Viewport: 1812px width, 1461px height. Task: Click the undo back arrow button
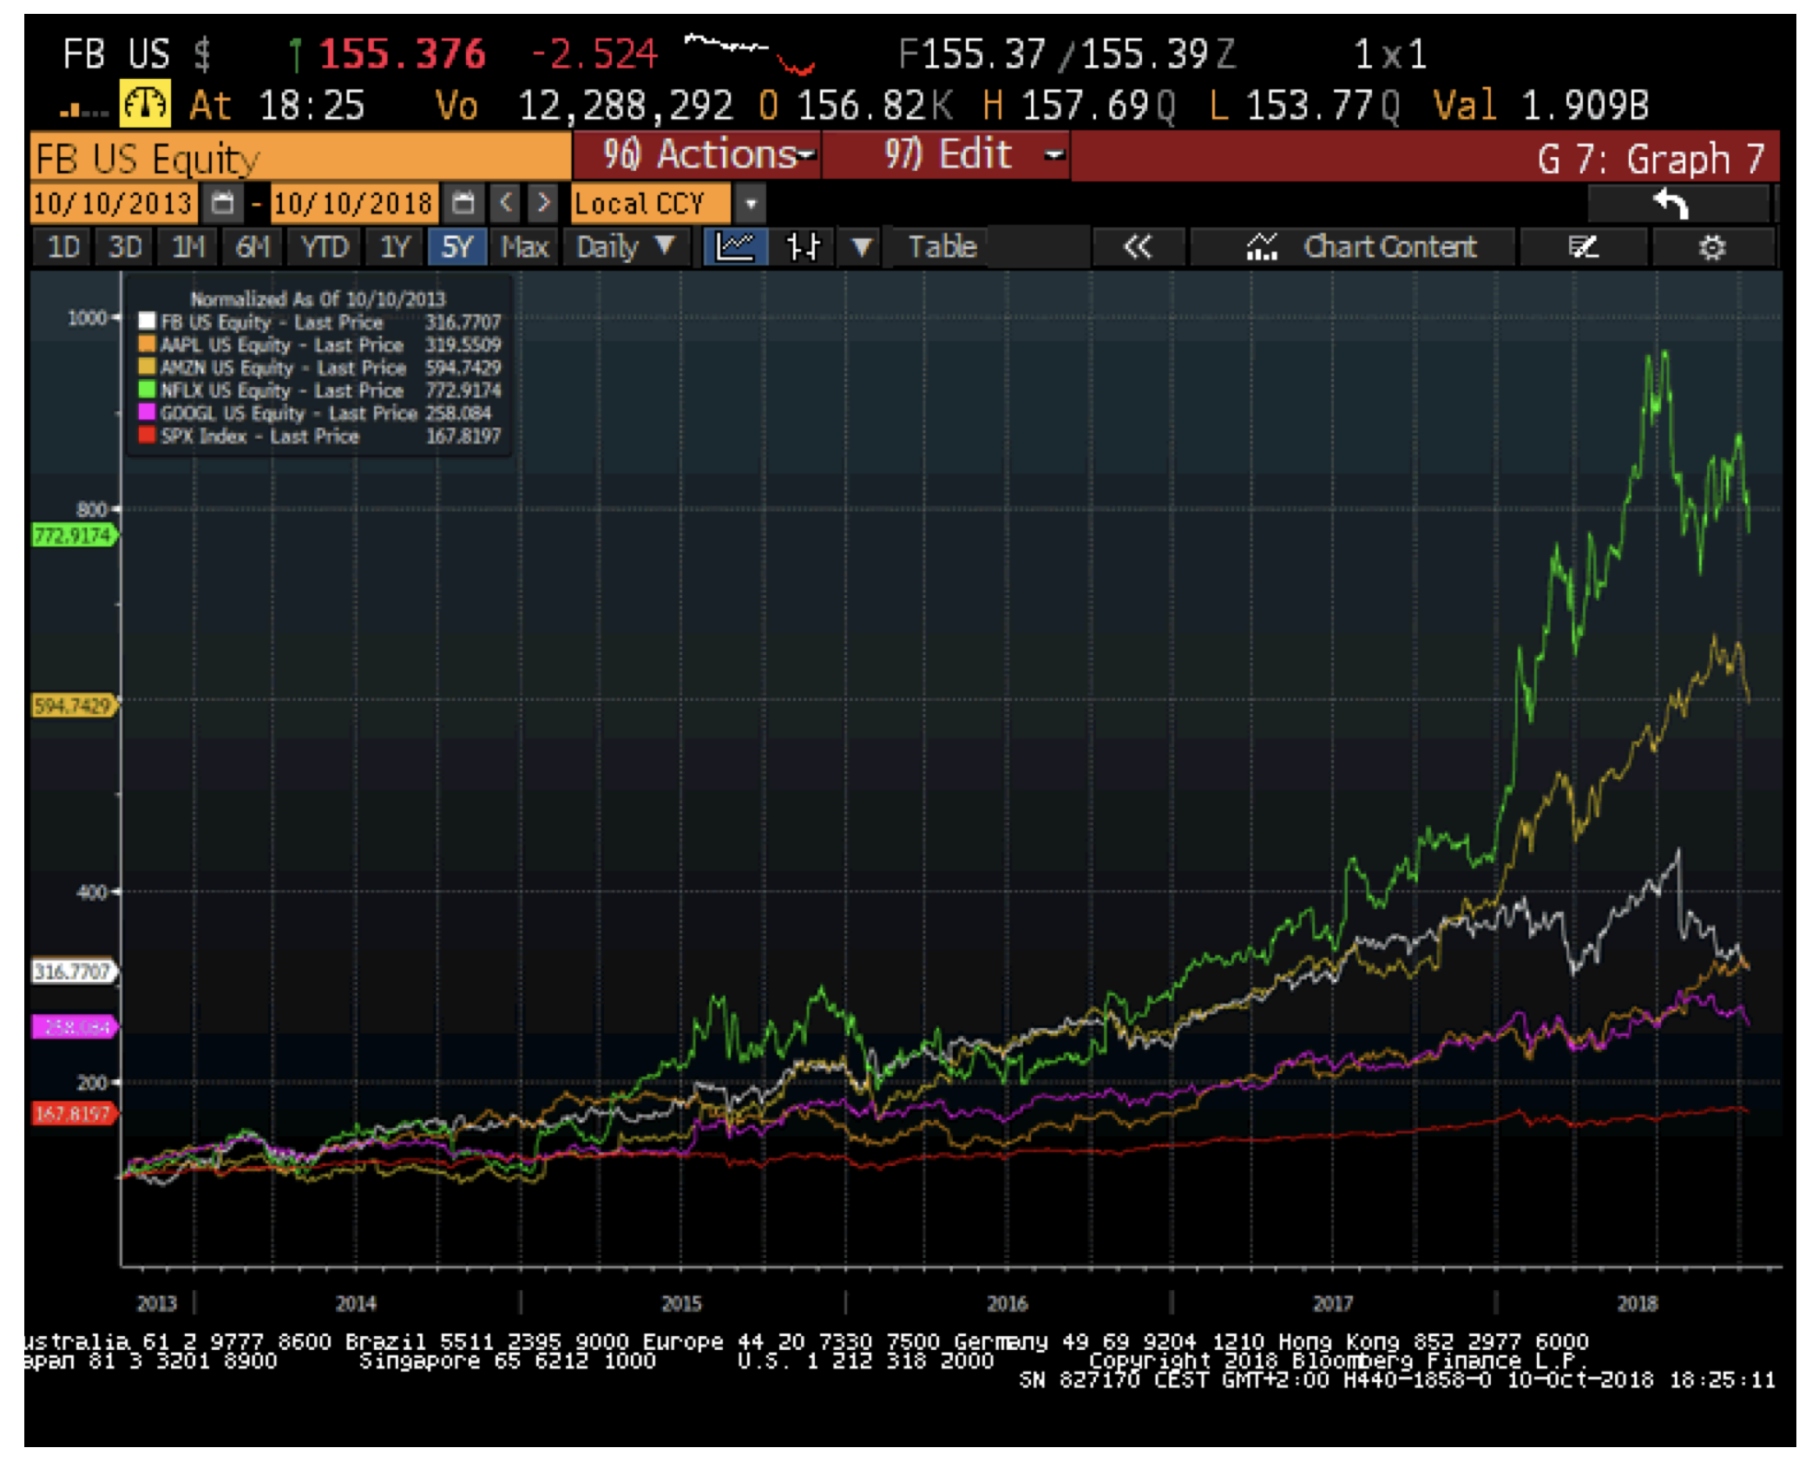[1671, 205]
